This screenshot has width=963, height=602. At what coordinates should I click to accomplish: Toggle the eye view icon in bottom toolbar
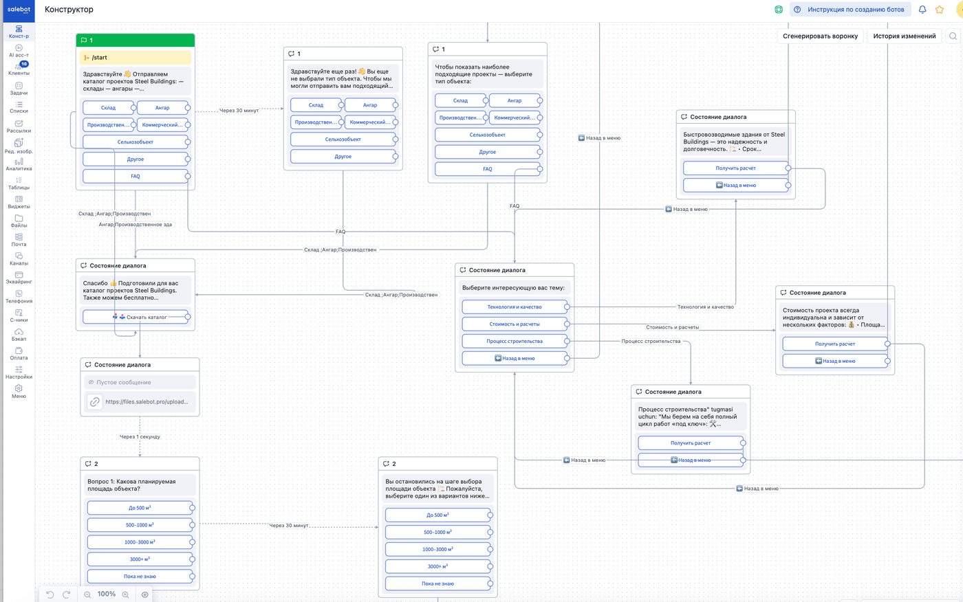tap(144, 594)
